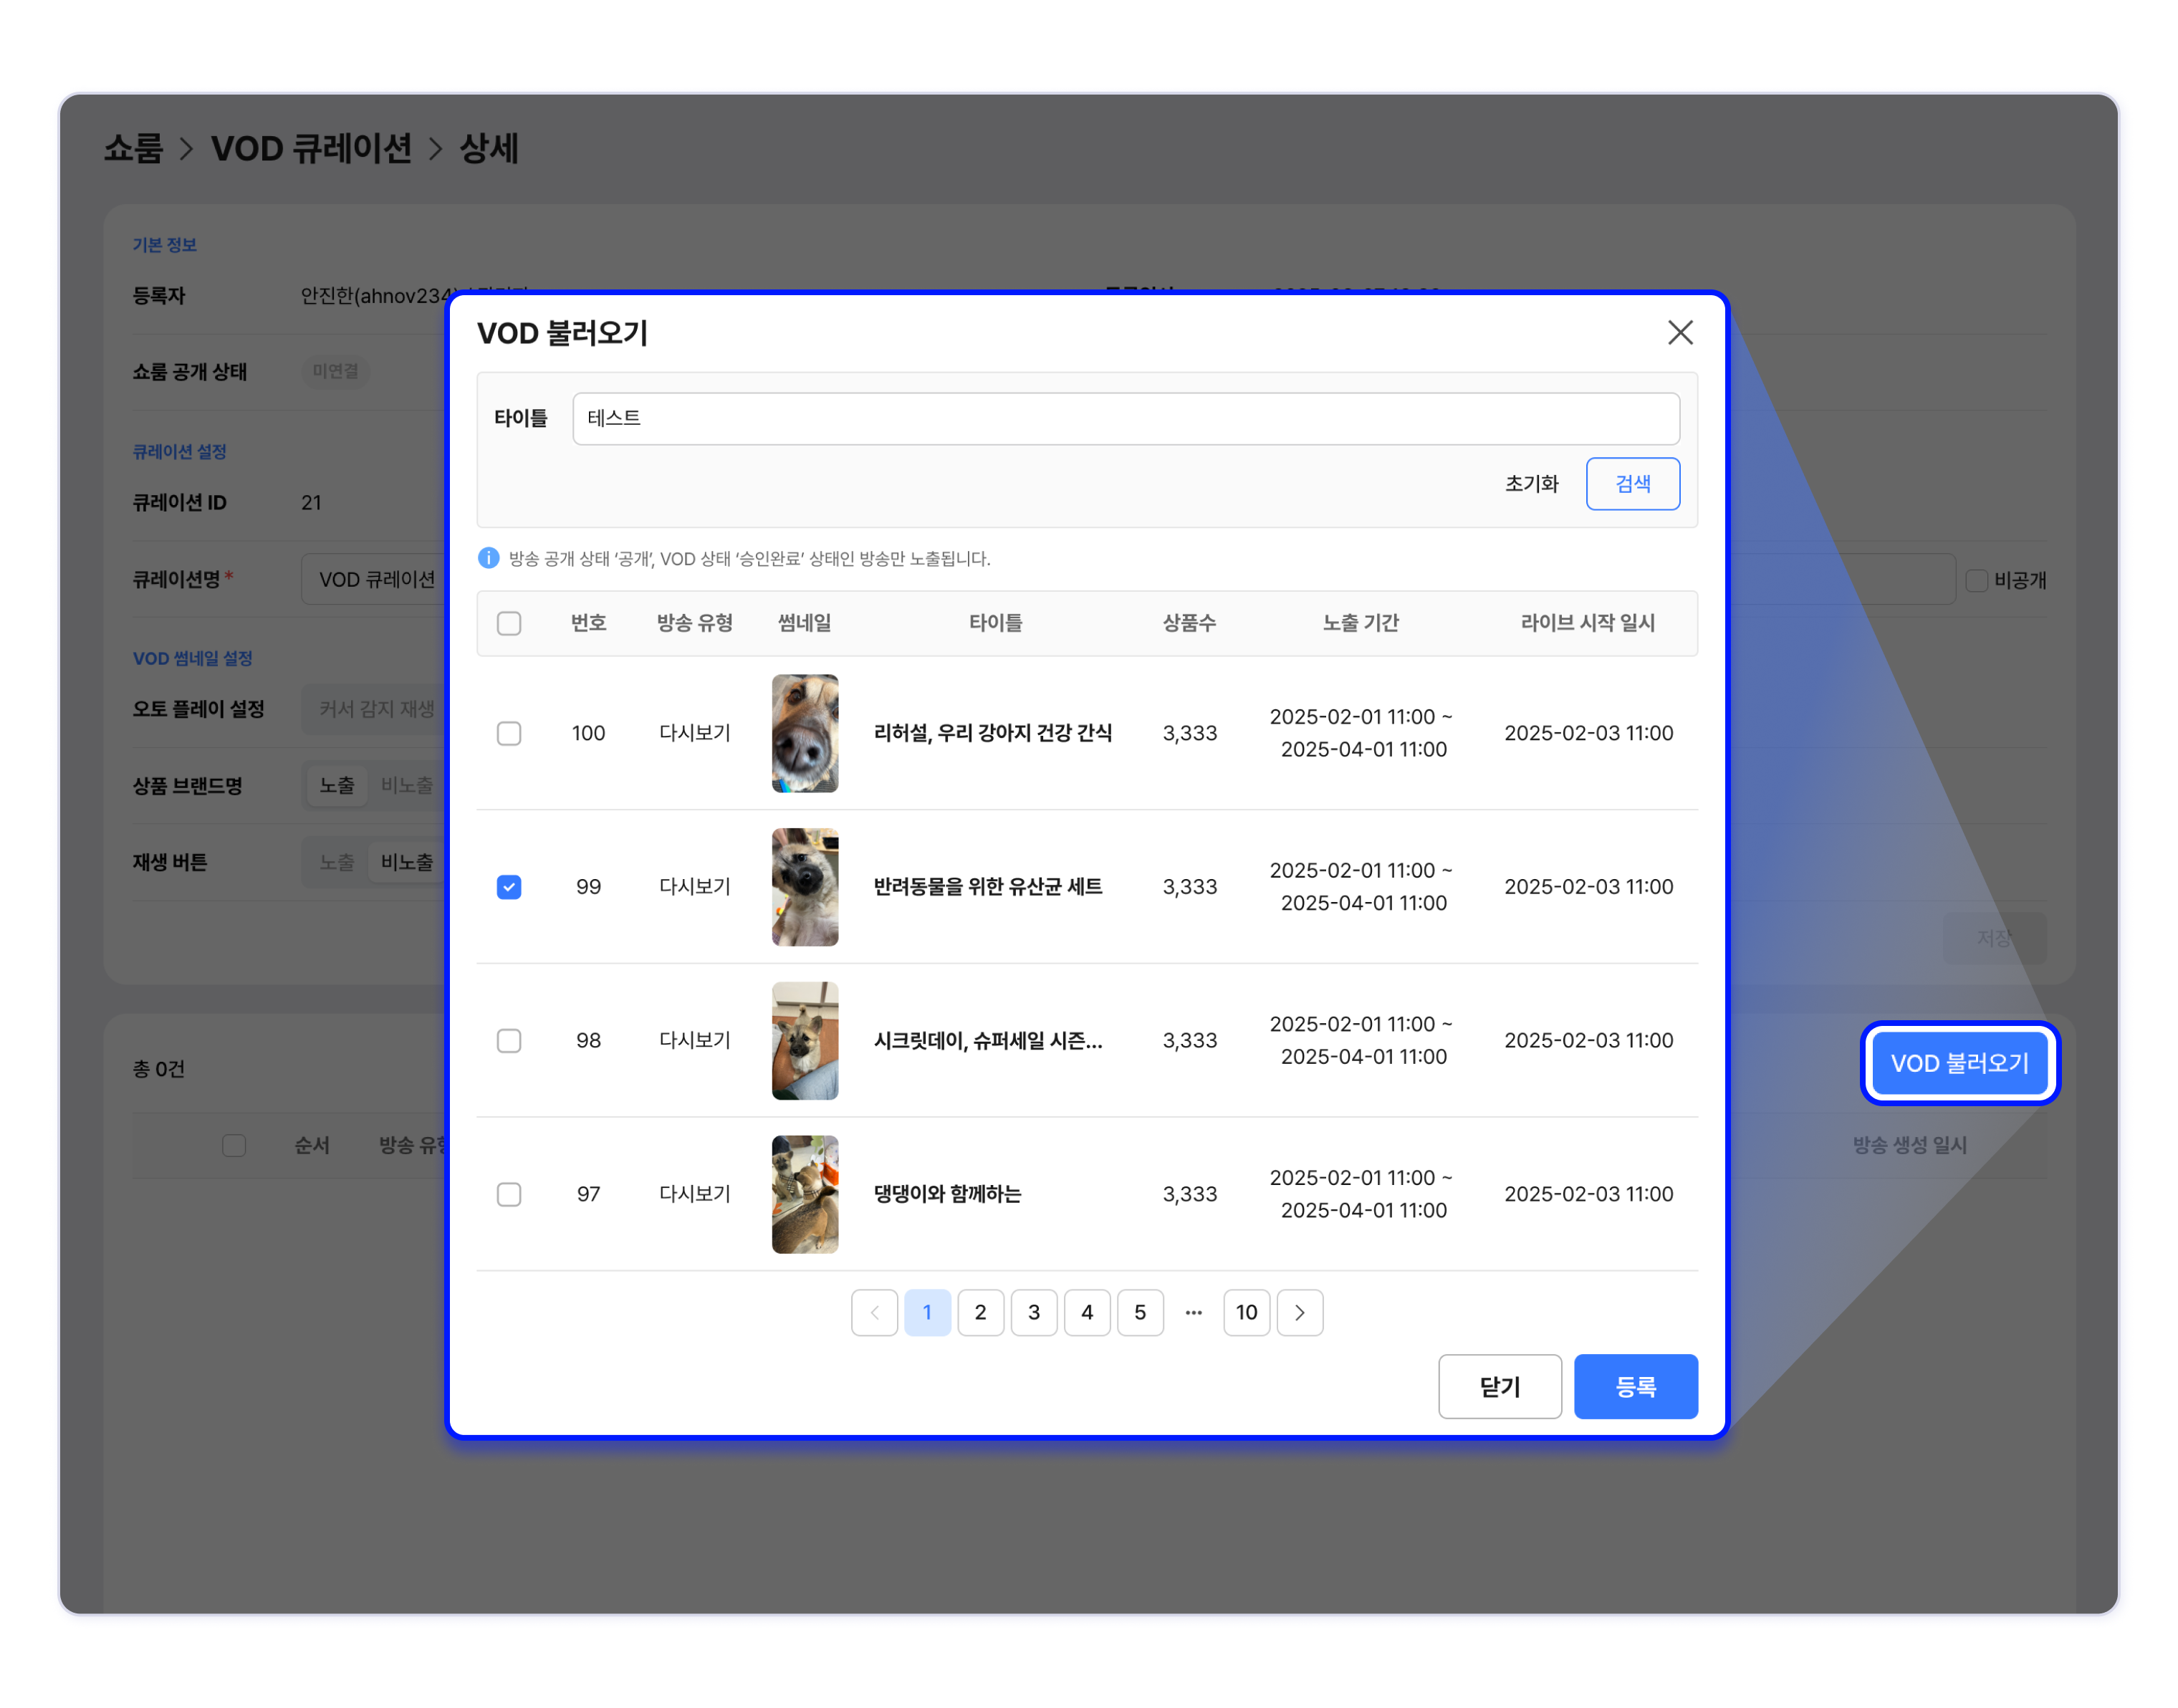Check the box for VOD number 100
The width and height of the screenshot is (2178, 1708).
point(509,733)
